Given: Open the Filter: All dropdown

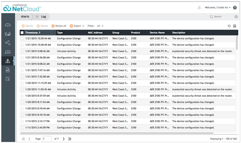Looking at the screenshot, I should click(x=100, y=26).
